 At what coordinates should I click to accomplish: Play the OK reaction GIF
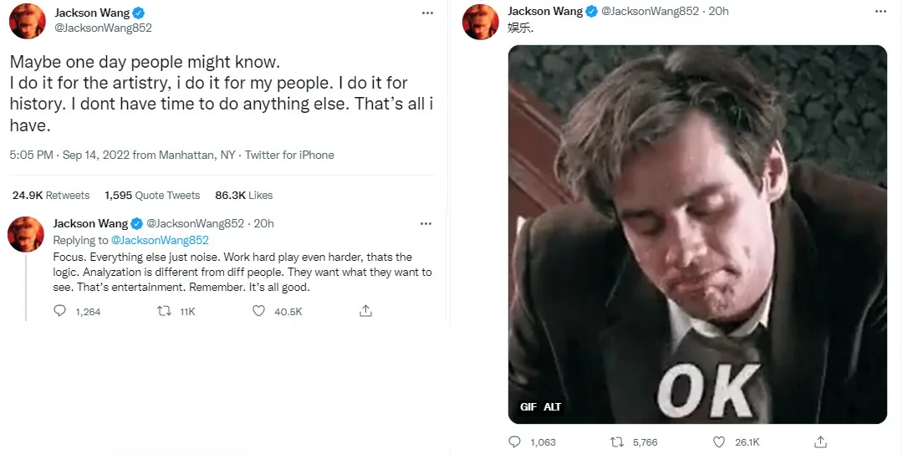697,234
